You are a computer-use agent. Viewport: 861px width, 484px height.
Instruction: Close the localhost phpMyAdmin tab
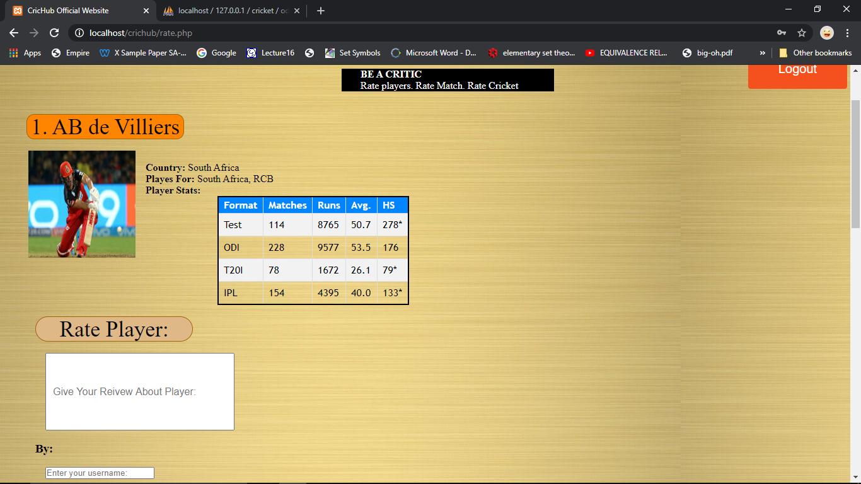[297, 11]
